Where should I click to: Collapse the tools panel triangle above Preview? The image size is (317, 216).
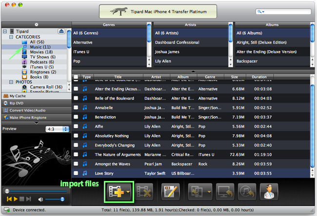(x=37, y=123)
